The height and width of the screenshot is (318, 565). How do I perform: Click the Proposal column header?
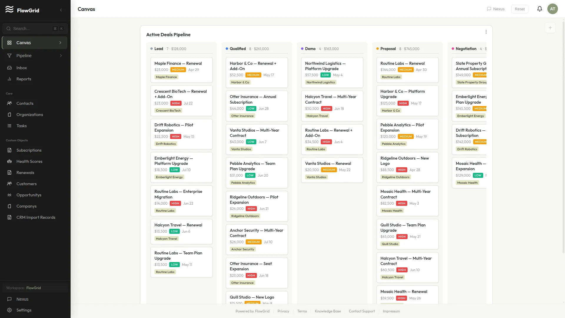coord(408,49)
